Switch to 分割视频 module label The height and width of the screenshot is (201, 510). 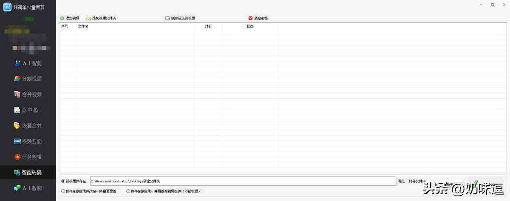coord(32,79)
